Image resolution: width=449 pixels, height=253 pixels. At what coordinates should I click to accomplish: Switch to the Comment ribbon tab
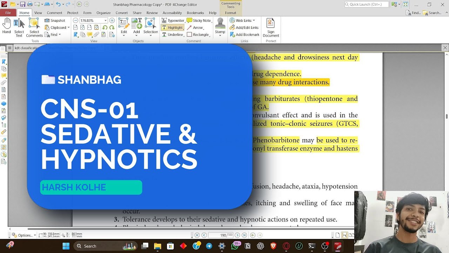54,13
